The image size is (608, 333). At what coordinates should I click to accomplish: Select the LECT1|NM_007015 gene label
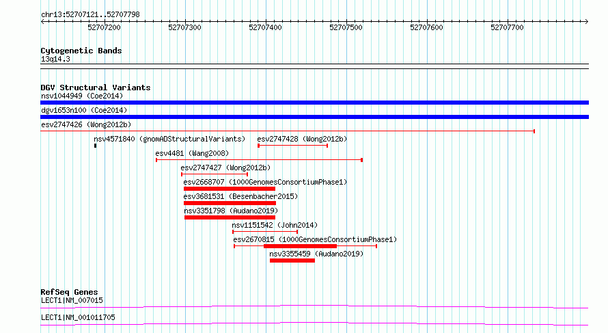click(72, 300)
